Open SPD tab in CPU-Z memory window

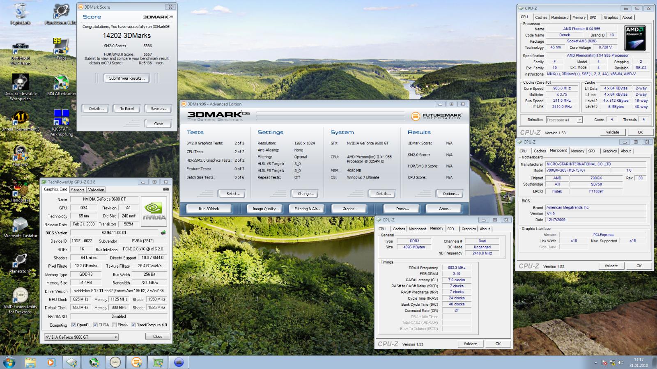(450, 229)
